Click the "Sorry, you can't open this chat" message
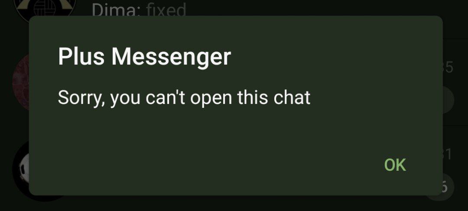This screenshot has width=468, height=211. [x=184, y=97]
